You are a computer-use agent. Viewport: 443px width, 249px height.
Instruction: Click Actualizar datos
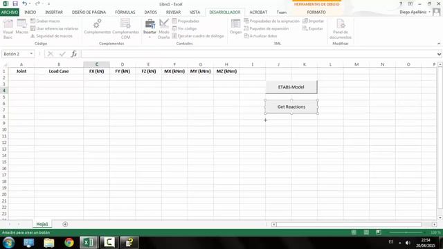pos(260,36)
